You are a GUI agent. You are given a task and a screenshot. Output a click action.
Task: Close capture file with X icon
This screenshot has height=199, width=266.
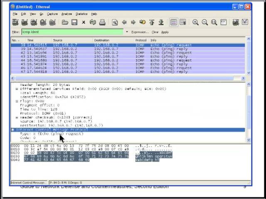(84, 22)
